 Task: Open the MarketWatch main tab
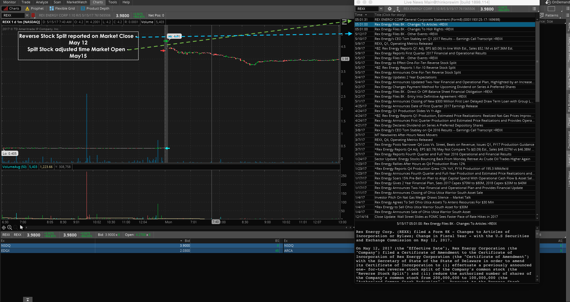click(x=77, y=2)
